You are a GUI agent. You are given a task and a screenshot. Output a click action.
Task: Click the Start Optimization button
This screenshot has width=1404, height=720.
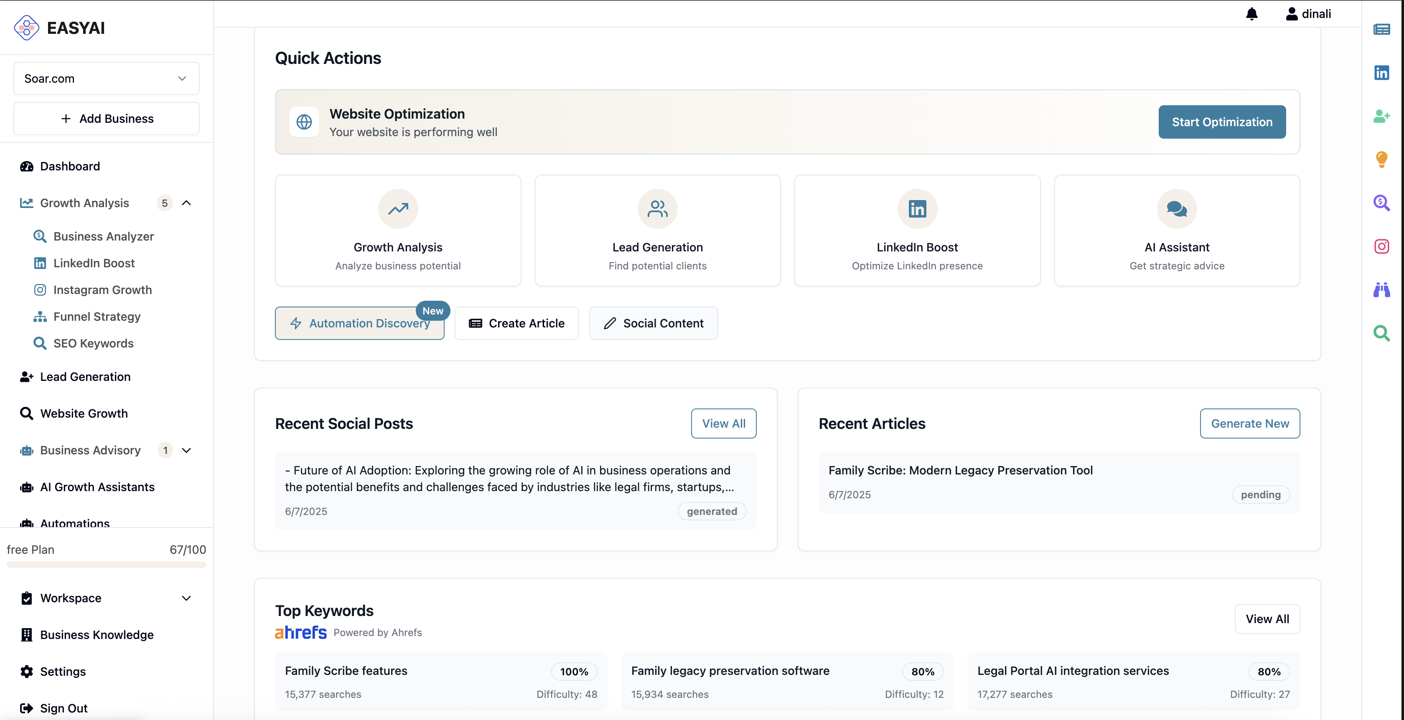(x=1222, y=122)
